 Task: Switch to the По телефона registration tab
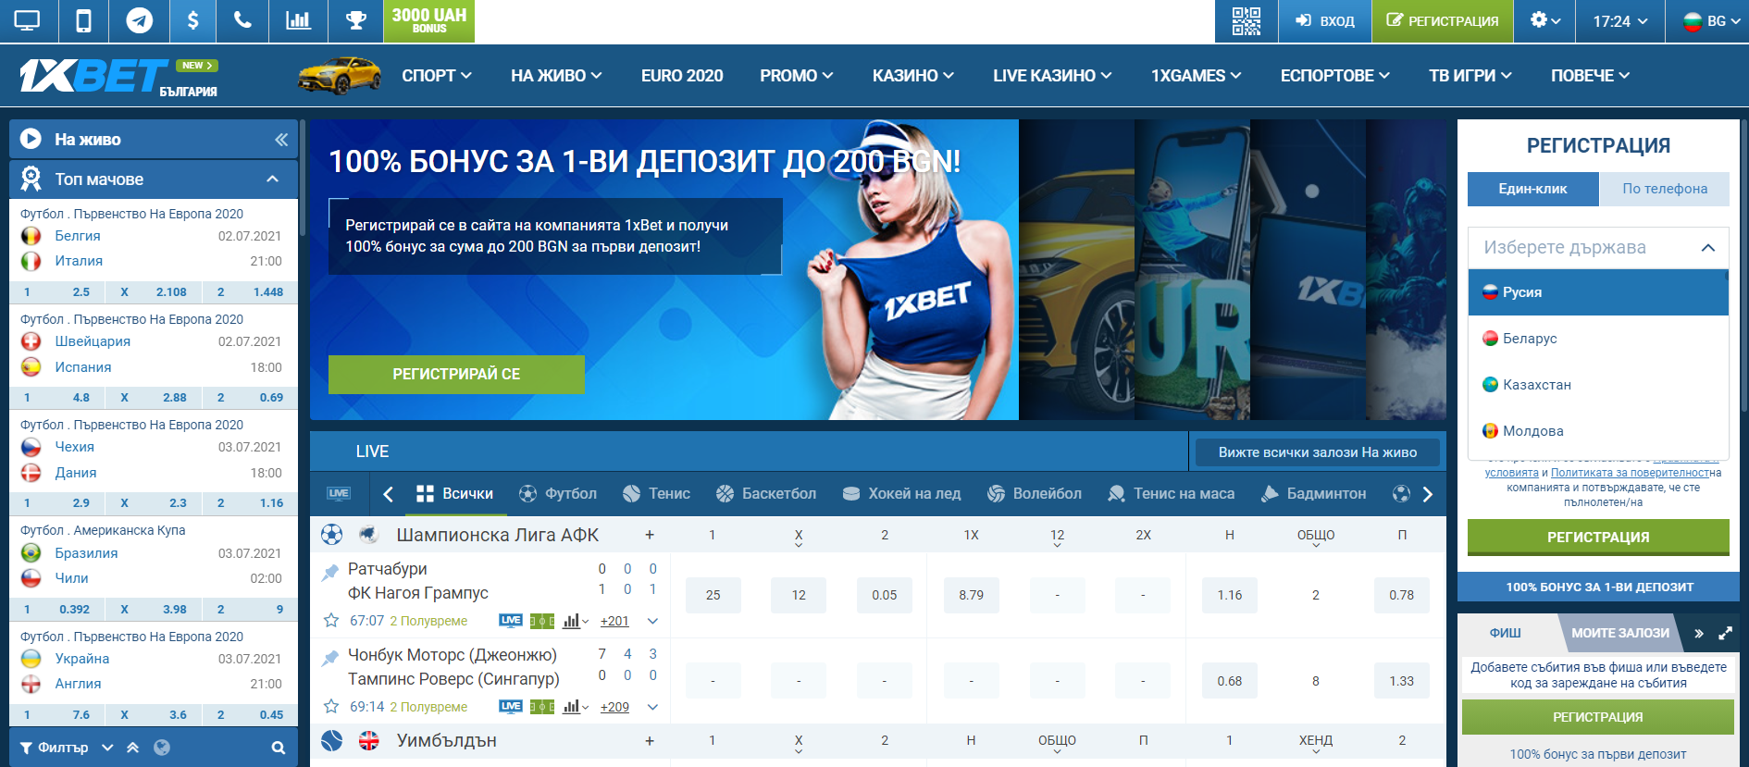(1664, 189)
